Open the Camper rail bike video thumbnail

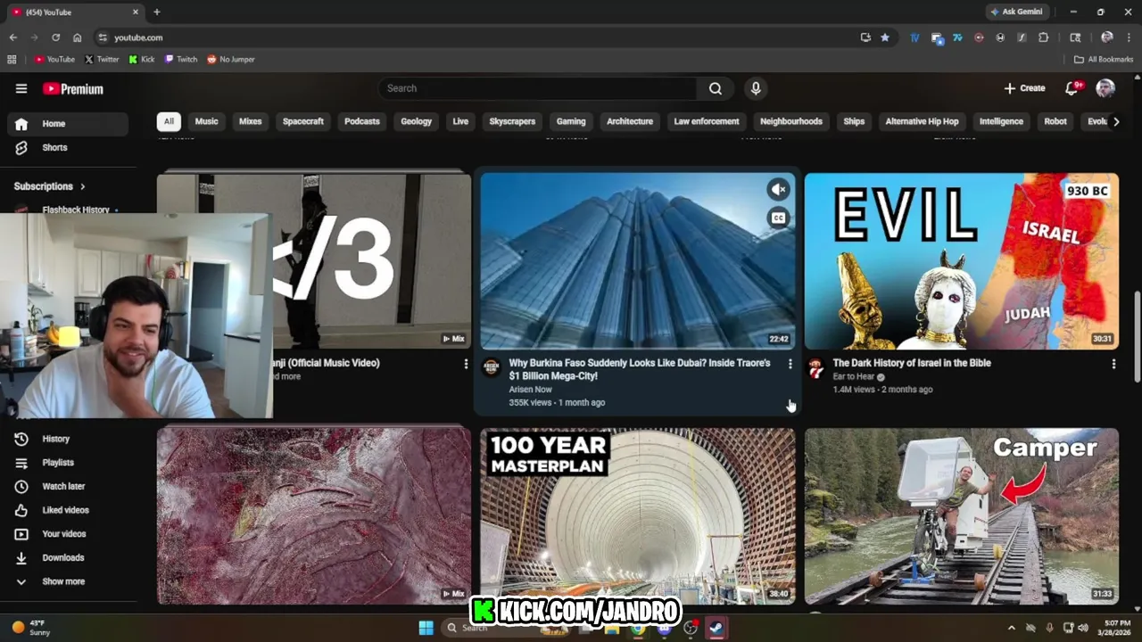[962, 516]
